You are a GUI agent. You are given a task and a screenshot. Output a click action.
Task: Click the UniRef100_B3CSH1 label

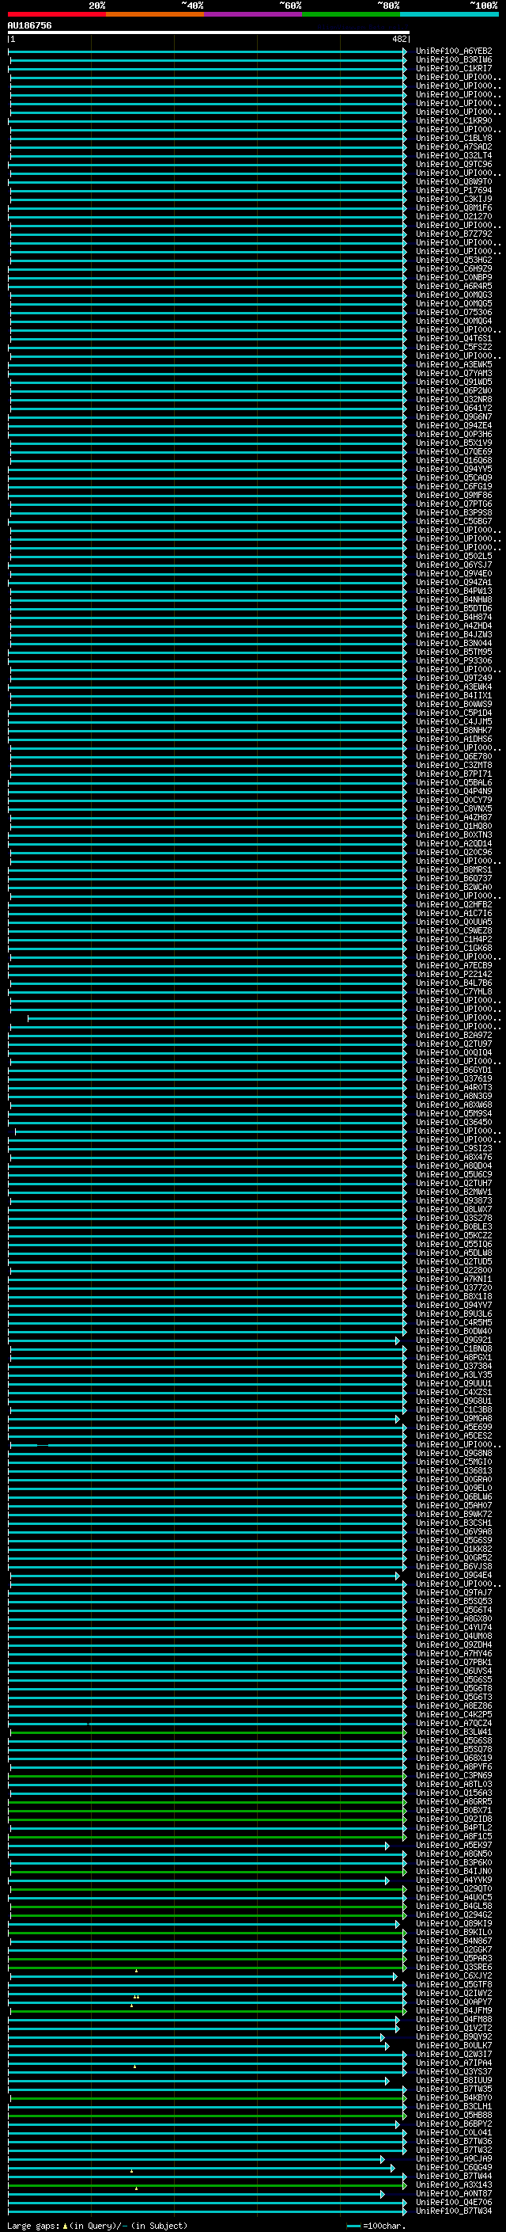454,1523
